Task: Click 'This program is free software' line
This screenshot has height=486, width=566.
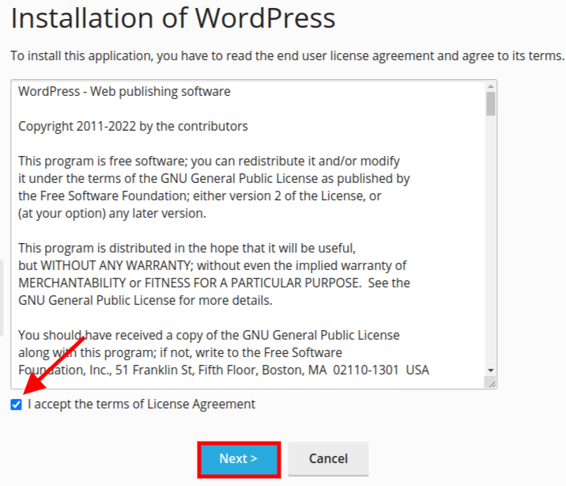Action: click(209, 161)
